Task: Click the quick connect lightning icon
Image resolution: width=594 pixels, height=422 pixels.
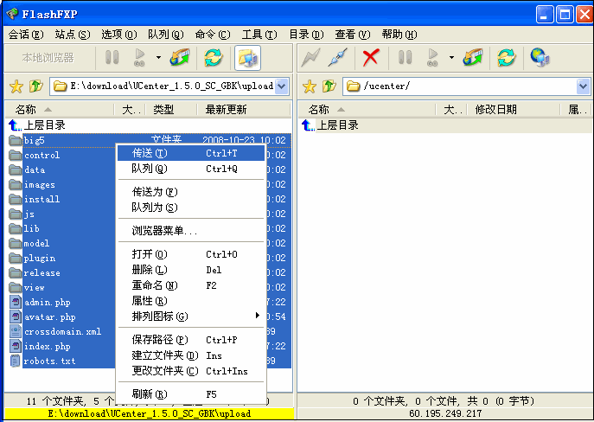Action: tap(310, 58)
